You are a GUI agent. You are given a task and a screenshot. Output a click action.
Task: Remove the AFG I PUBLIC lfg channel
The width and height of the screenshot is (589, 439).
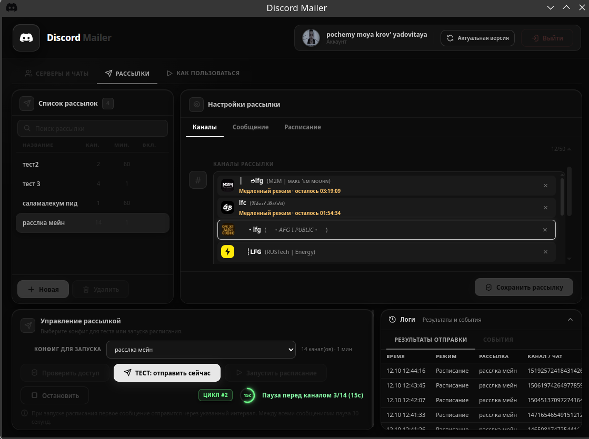(x=545, y=230)
